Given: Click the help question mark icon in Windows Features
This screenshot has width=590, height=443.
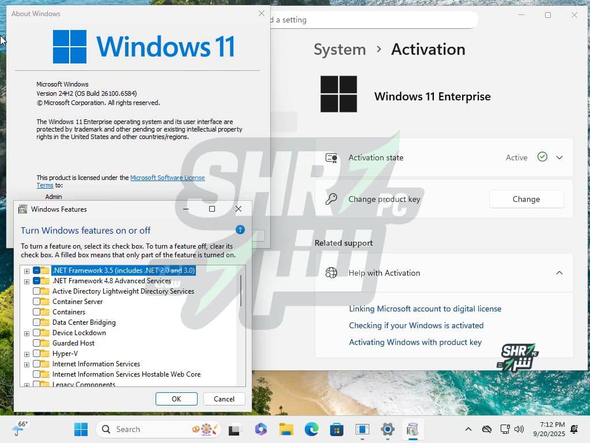Looking at the screenshot, I should (240, 230).
